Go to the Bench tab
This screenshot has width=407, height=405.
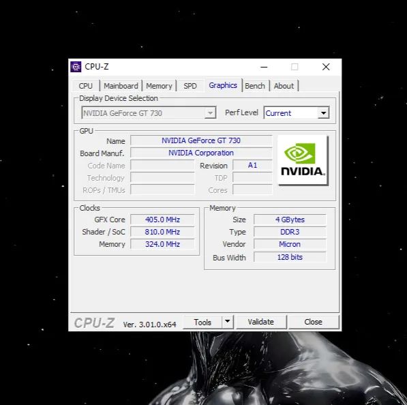[x=255, y=86]
